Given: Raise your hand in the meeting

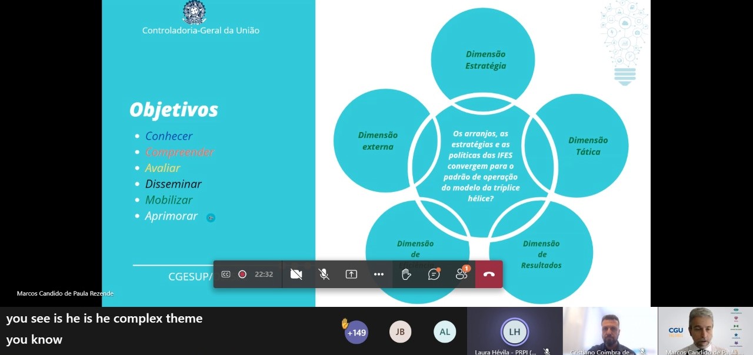Looking at the screenshot, I should pos(407,274).
